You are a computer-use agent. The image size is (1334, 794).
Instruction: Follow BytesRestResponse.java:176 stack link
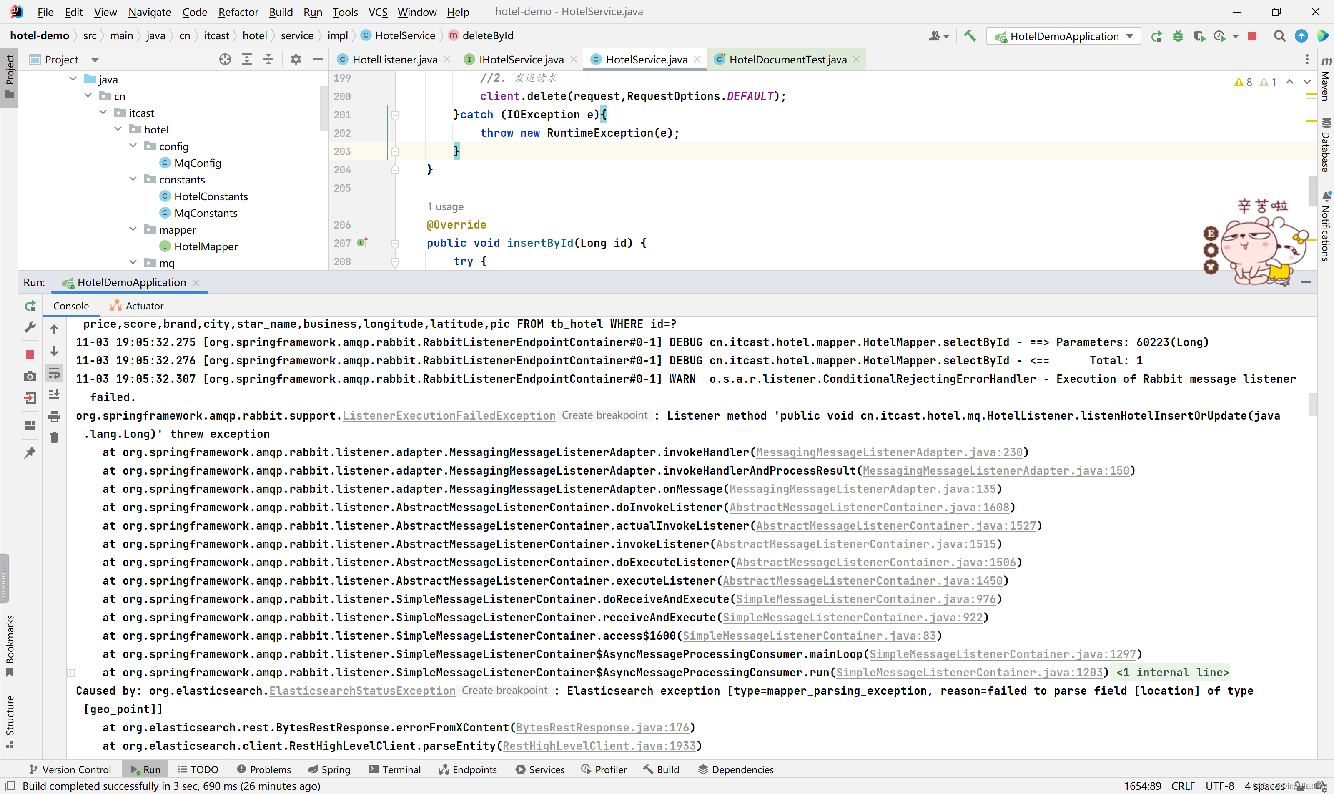(x=602, y=727)
